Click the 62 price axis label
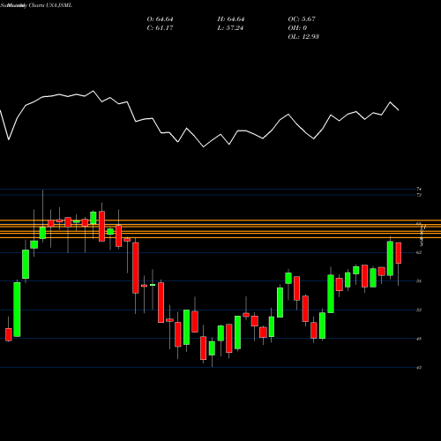This screenshot has height=441, width=441. pos(419,252)
